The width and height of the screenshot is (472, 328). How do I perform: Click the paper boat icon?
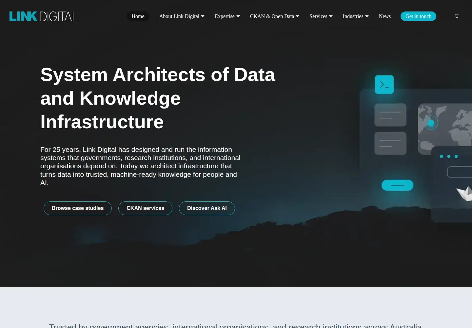point(464,194)
